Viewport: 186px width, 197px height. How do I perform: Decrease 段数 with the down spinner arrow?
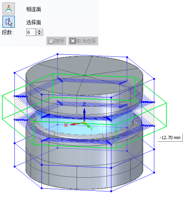40,34
